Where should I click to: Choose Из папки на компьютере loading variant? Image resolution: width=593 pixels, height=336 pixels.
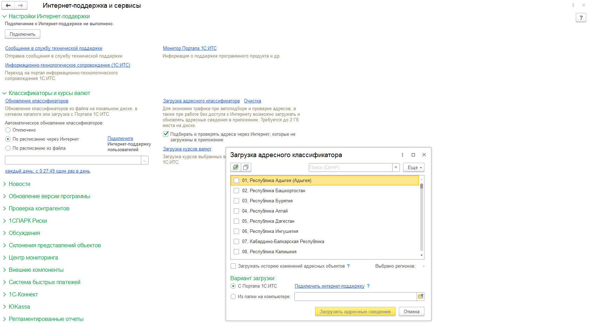point(233,297)
